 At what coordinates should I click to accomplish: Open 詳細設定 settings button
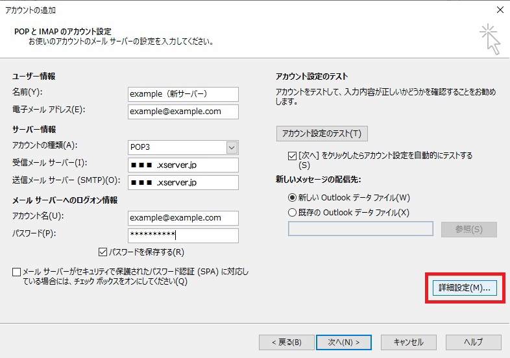pyautogui.click(x=464, y=288)
